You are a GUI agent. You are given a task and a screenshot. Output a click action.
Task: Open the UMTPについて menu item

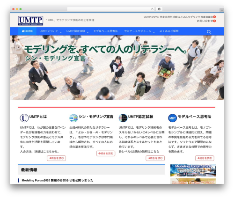[x=49, y=31]
